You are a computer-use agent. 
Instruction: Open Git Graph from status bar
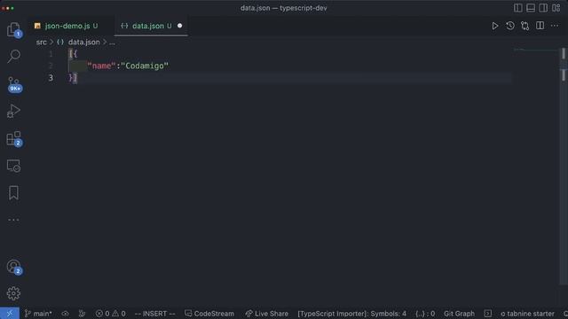click(459, 314)
